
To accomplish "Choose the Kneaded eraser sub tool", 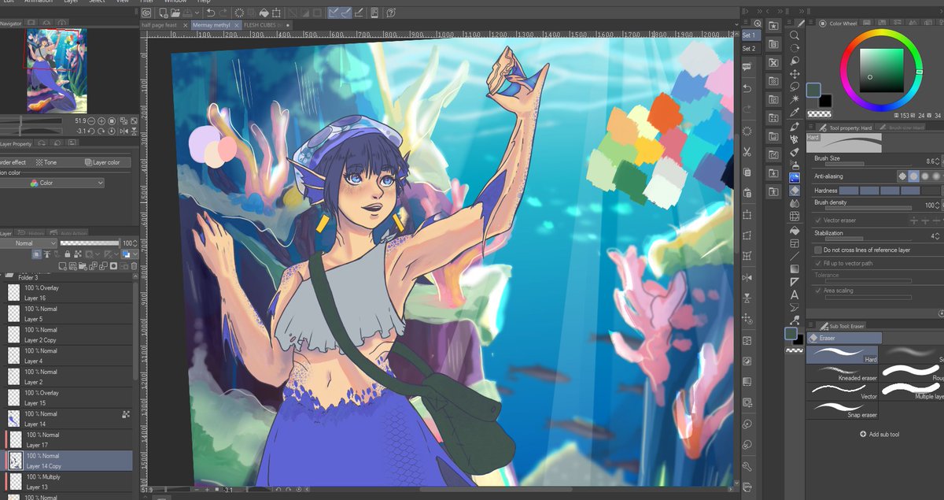I will (x=842, y=372).
